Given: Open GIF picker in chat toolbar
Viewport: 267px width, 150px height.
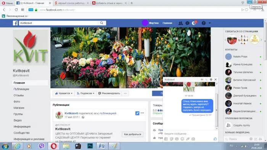Looking at the screenshot, I should pos(177,139).
